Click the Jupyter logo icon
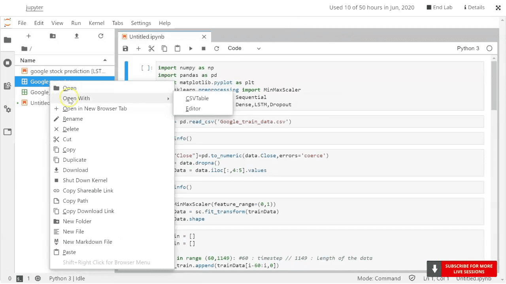506x284 pixels. (8, 22)
